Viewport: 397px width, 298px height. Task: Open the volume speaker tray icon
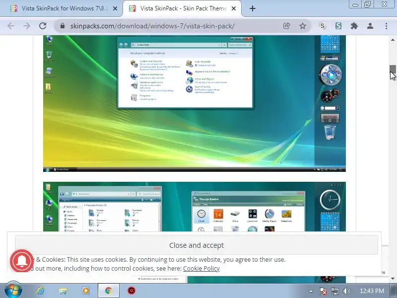(346, 291)
